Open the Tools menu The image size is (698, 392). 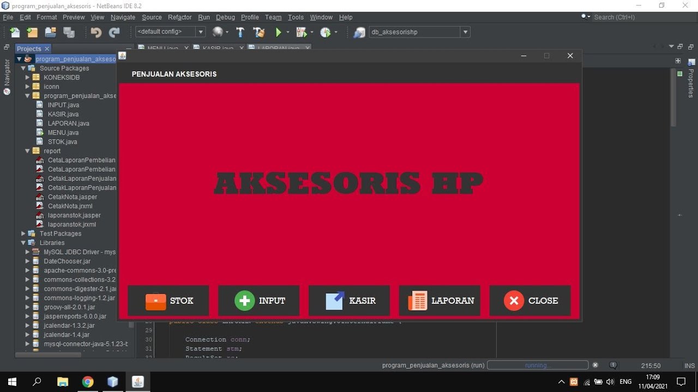296,17
